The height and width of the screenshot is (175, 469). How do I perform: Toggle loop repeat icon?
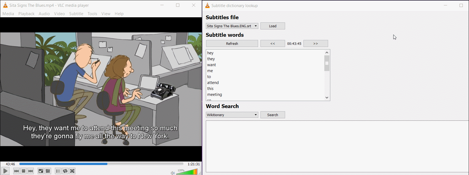coord(65,171)
